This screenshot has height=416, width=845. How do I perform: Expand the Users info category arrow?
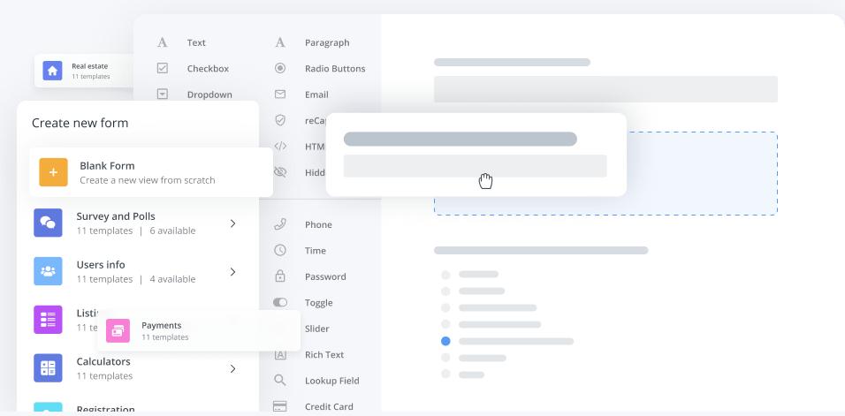pos(232,272)
